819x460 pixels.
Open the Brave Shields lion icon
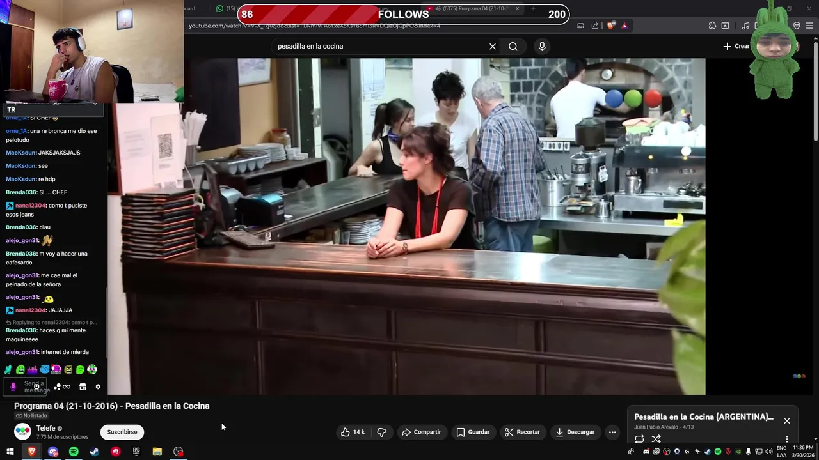[610, 26]
